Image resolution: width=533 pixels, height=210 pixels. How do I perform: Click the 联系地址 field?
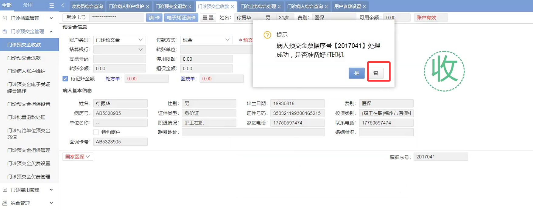[x=253, y=132]
